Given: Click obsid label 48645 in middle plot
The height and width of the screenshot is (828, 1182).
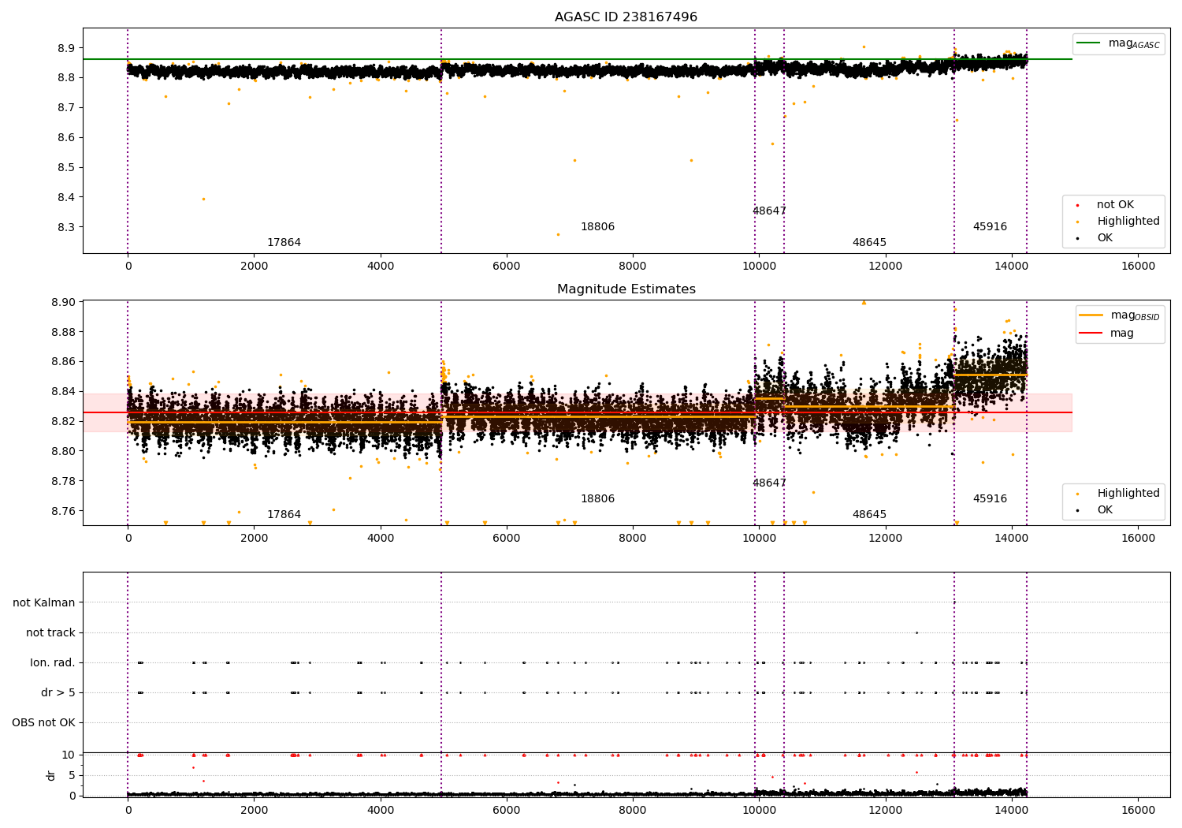Looking at the screenshot, I should click(x=869, y=515).
